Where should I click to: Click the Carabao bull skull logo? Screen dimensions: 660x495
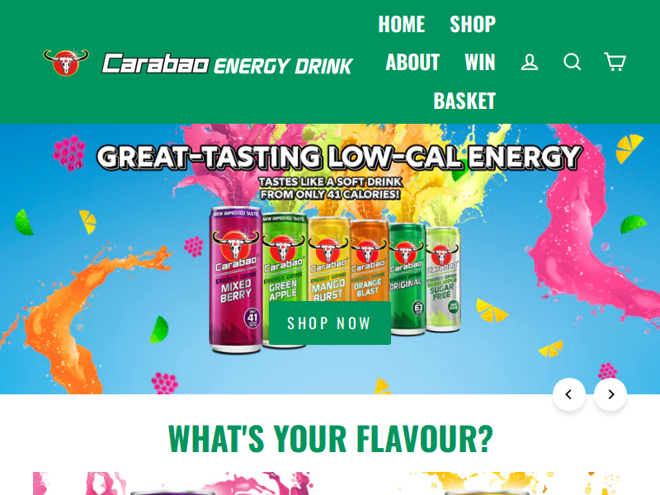click(66, 63)
